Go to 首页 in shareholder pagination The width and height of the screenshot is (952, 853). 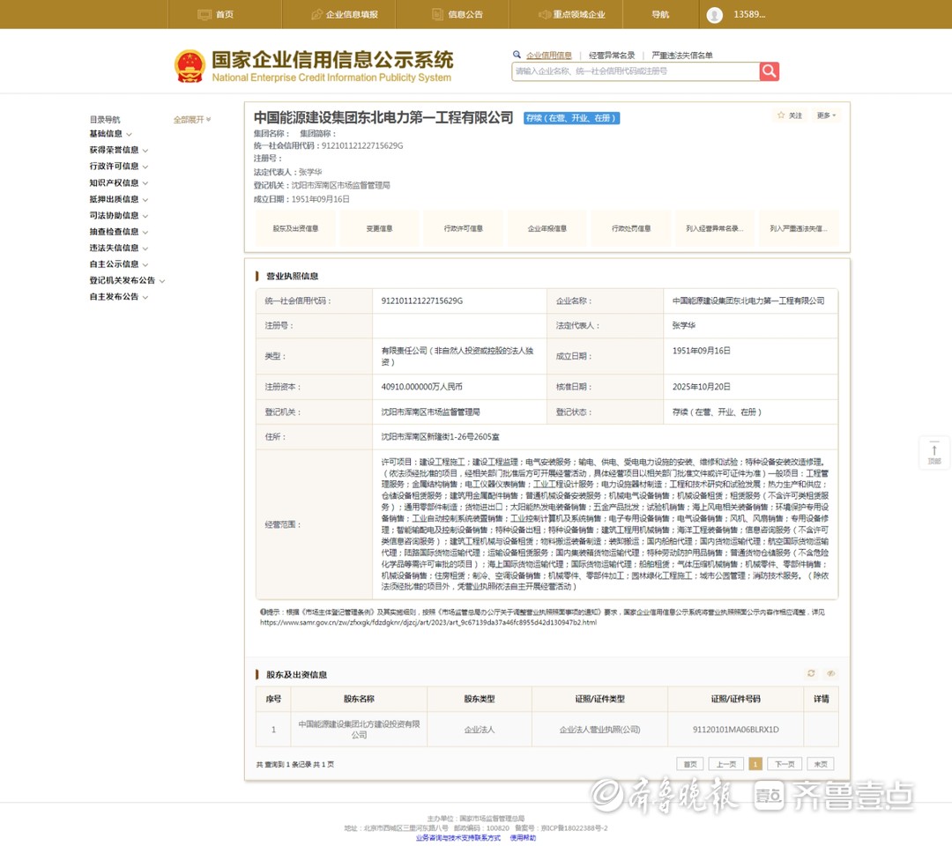tap(690, 764)
